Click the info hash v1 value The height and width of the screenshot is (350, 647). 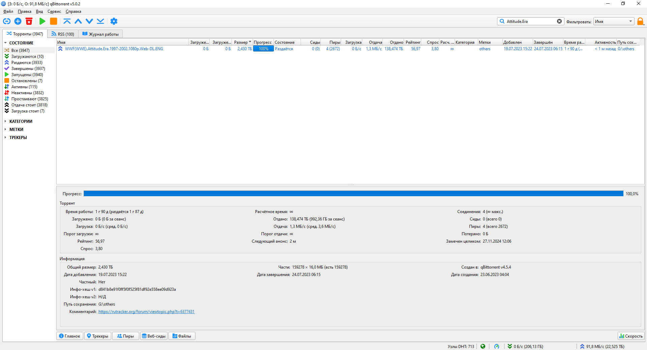point(137,289)
